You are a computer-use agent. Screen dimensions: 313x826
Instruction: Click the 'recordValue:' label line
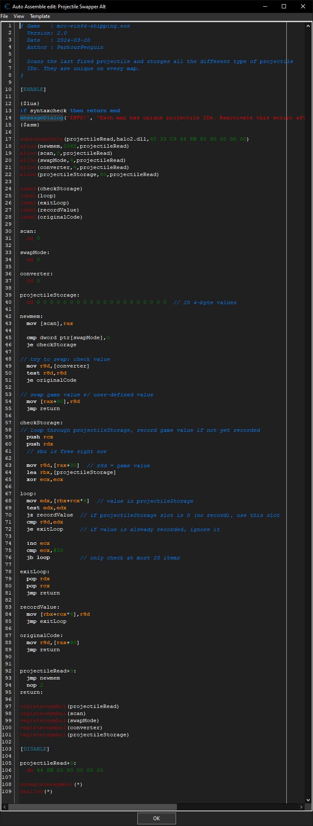click(x=40, y=607)
